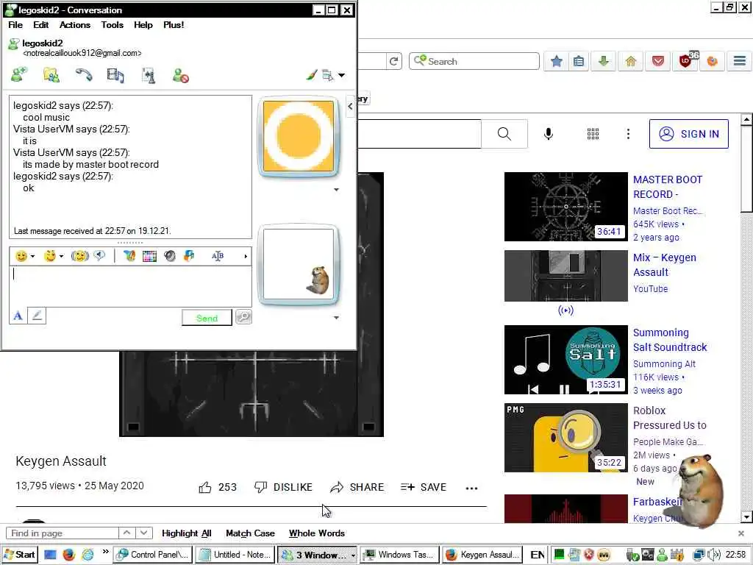Click the Windows Start button

point(19,555)
